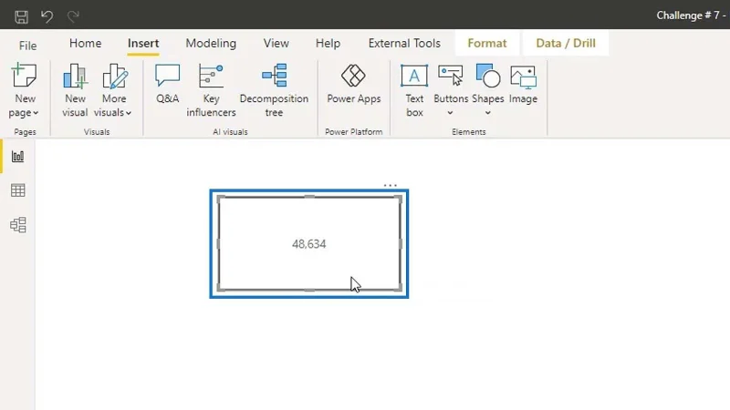
Task: Switch to Data view in left sidebar
Action: [x=17, y=190]
